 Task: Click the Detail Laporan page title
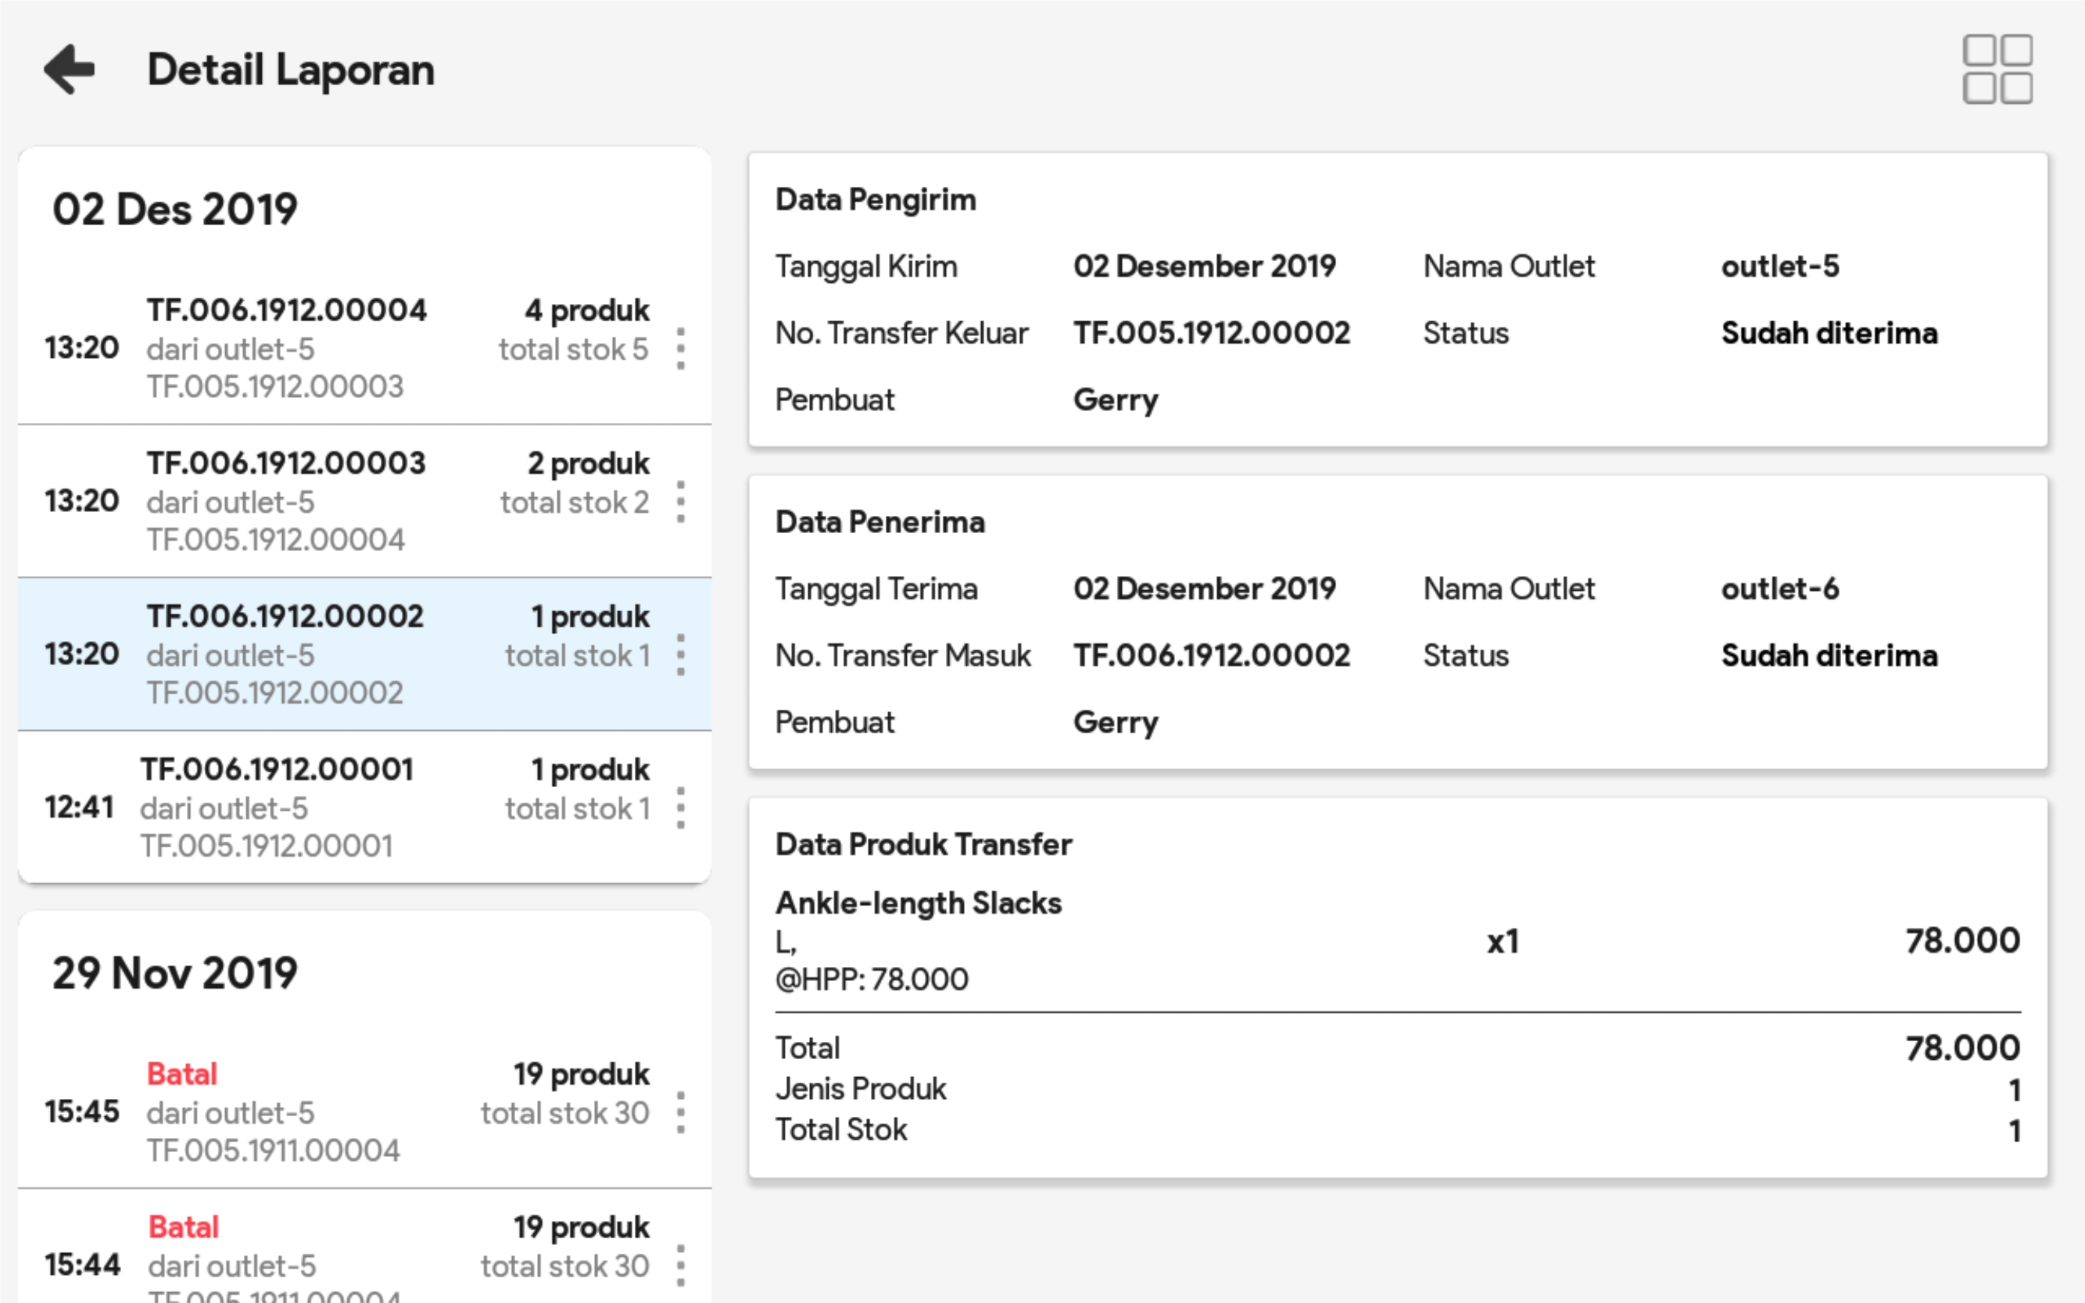pos(291,70)
